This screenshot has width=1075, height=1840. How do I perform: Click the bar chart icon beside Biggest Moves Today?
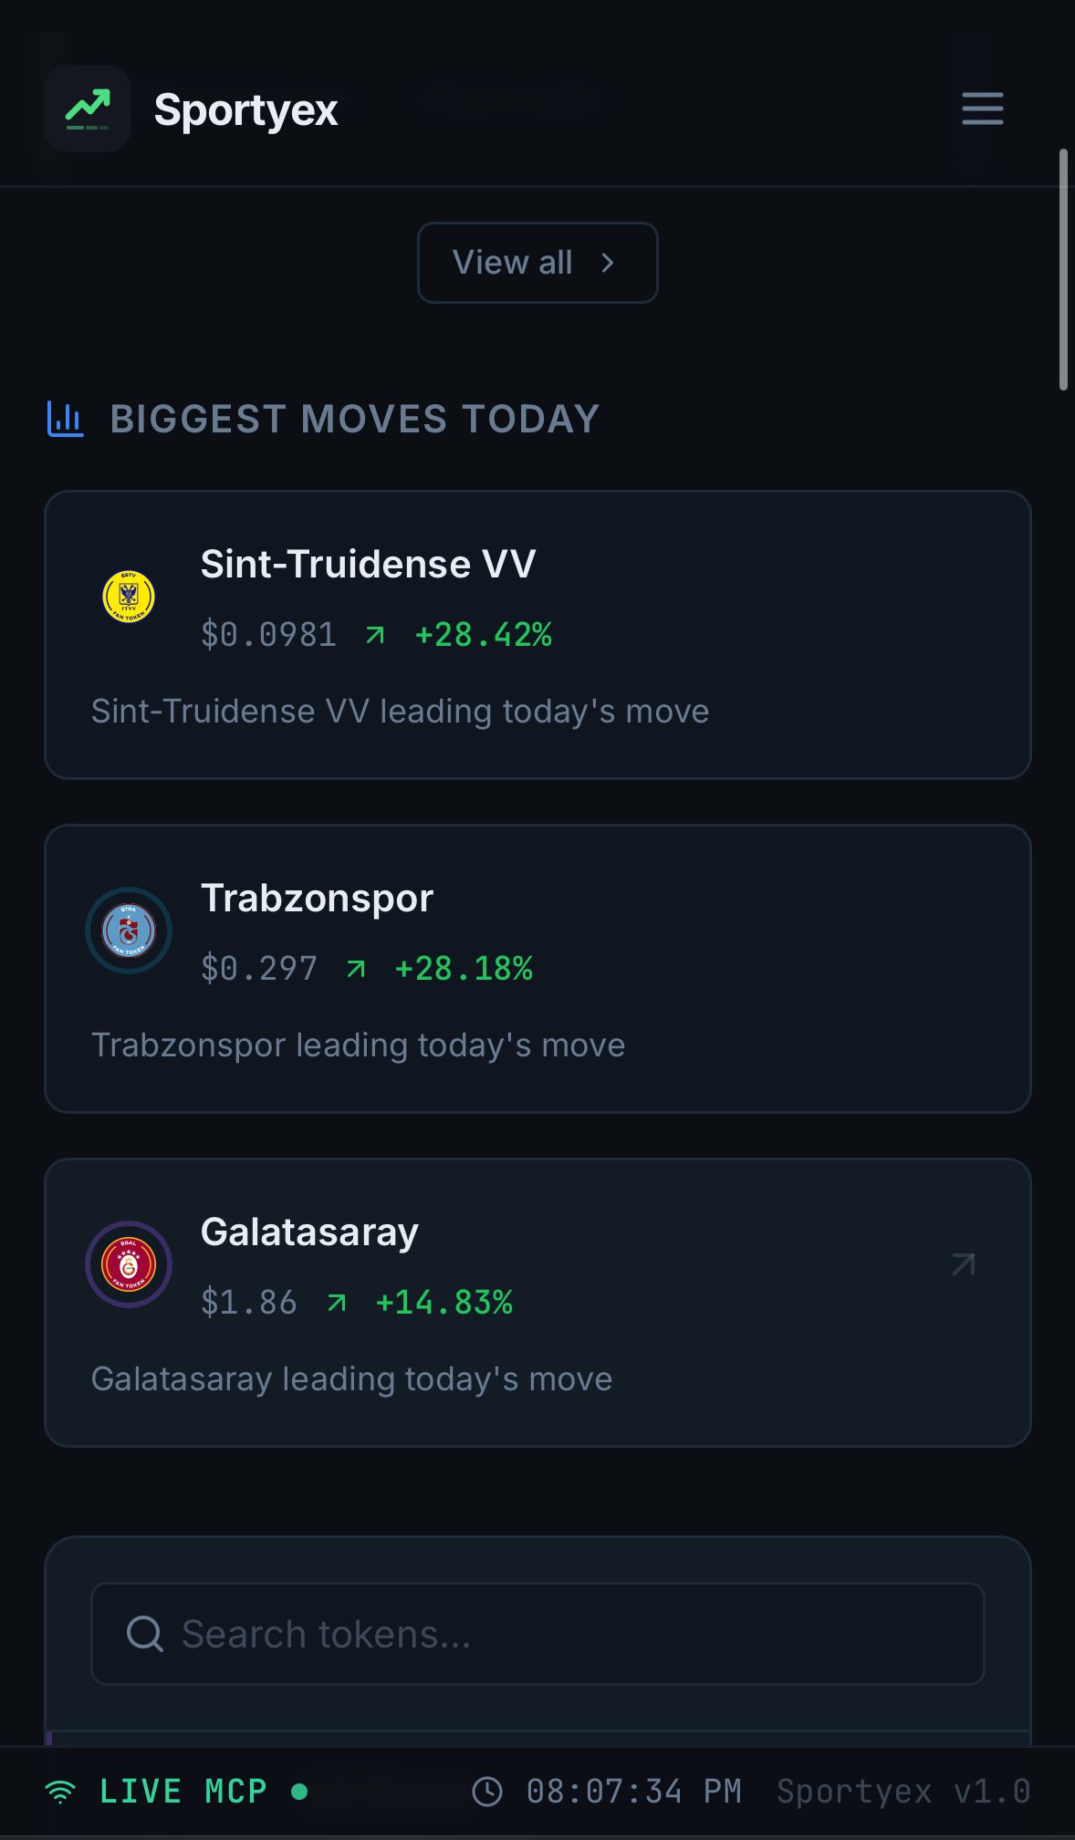click(66, 420)
